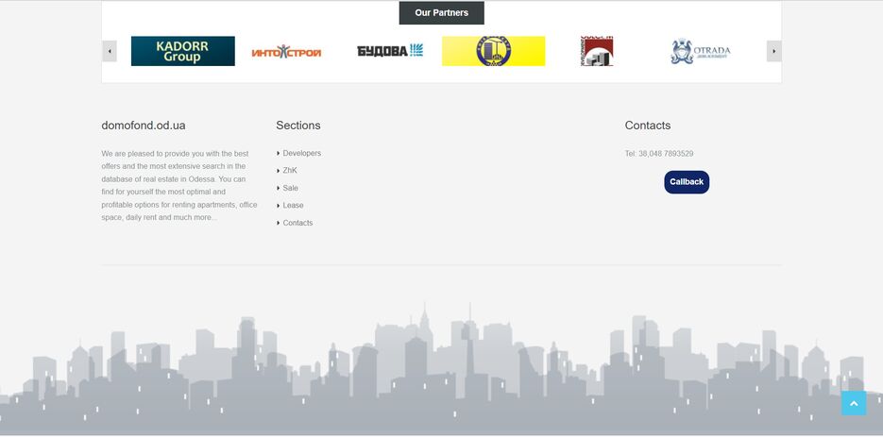Open the red building partner logo
Viewport: 883px width, 437px height.
tap(597, 51)
